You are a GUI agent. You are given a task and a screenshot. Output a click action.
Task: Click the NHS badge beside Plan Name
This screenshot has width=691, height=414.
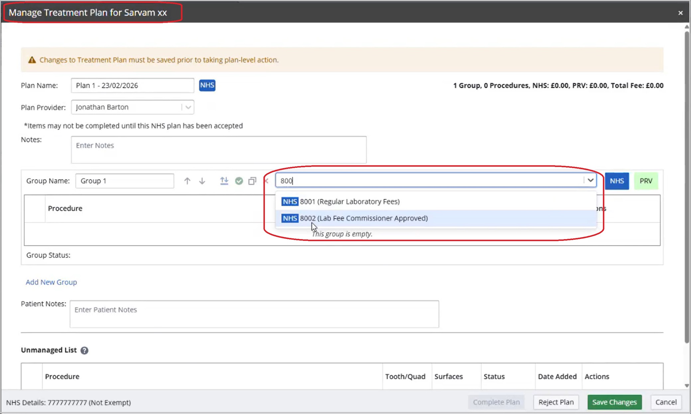coord(207,85)
